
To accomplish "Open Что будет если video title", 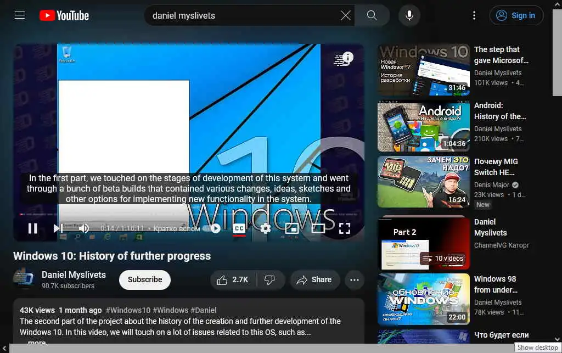I will pos(501,335).
